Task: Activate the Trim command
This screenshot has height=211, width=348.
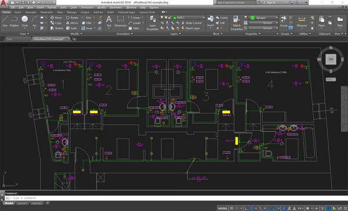Action: [86, 18]
